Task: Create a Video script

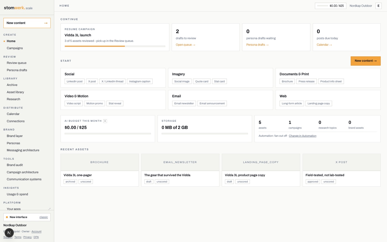Action: pyautogui.click(x=74, y=103)
